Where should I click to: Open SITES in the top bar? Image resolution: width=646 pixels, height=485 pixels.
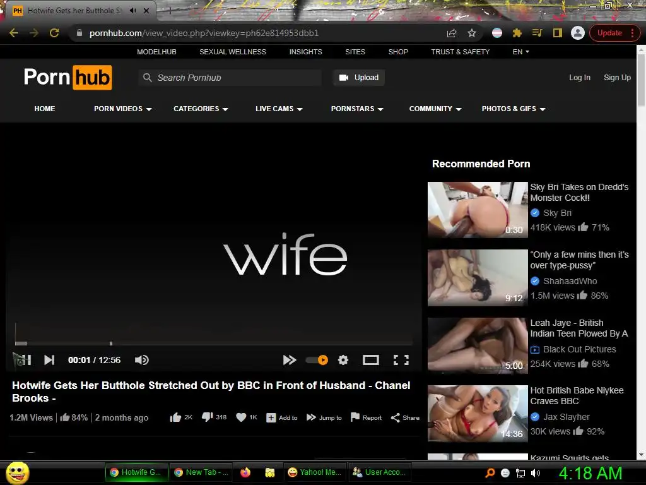[x=355, y=52]
